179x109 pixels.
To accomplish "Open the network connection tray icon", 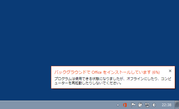I will [147, 105].
